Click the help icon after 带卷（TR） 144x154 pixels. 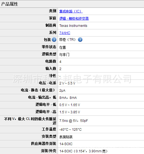(x=80, y=40)
